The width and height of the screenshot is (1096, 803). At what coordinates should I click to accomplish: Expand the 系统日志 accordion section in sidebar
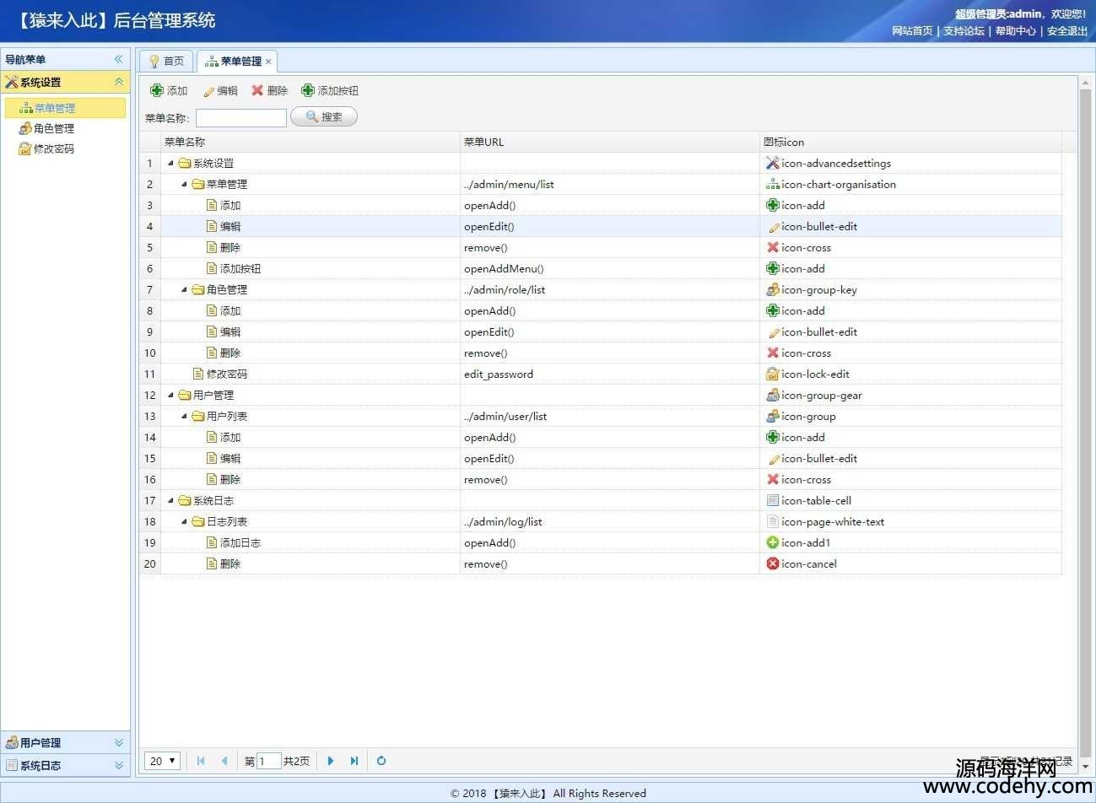click(x=118, y=766)
